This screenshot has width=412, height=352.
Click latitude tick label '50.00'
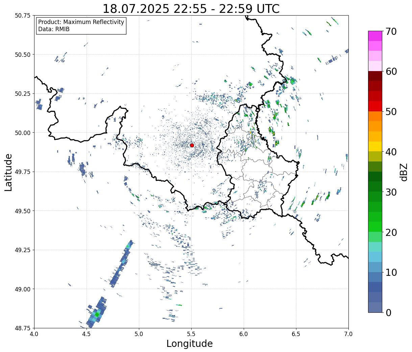pos(23,133)
